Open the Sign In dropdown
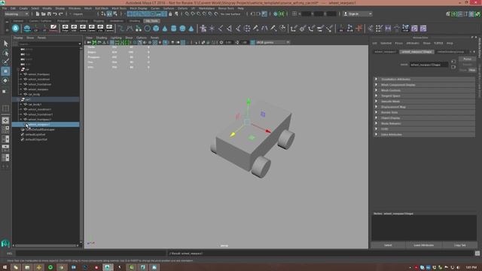 358,14
